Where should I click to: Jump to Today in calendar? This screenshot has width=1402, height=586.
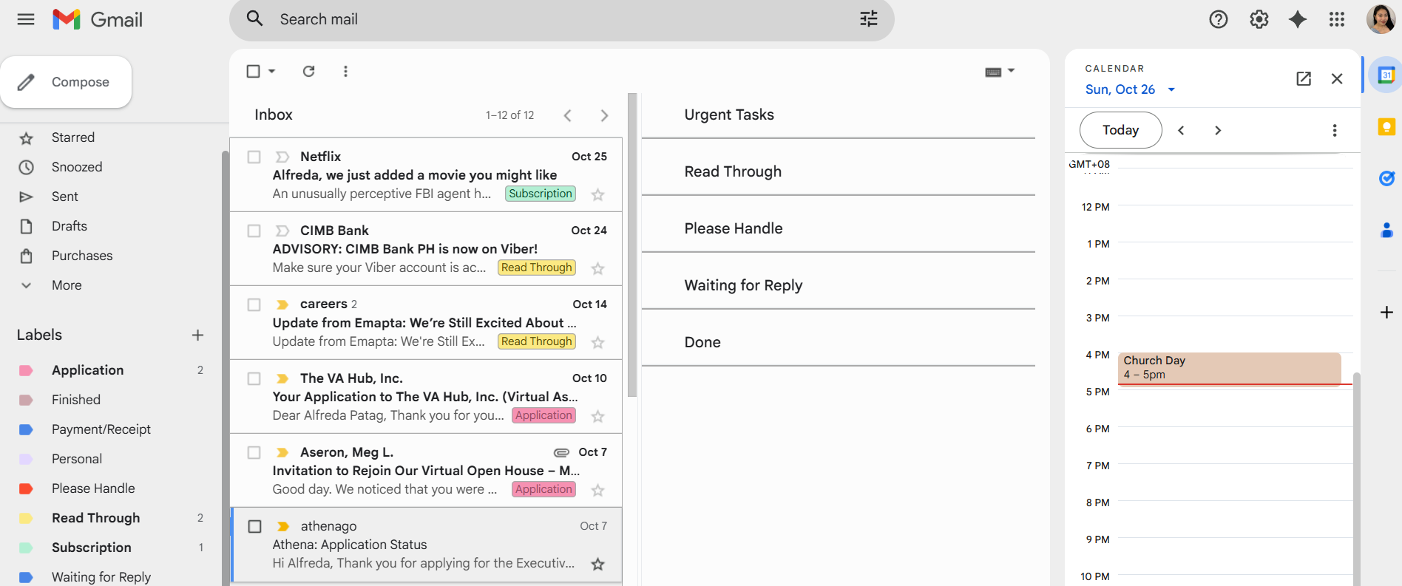1120,130
